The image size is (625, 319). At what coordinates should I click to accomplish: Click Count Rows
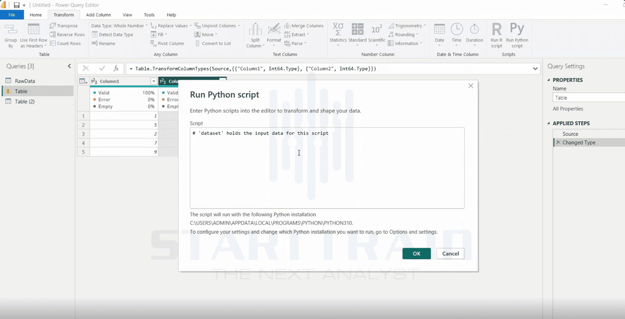65,43
